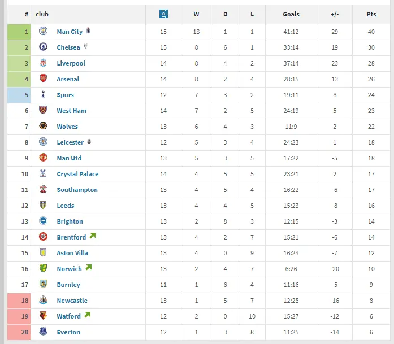The image size is (394, 344).
Task: Open the Everton team link
Action: [x=68, y=332]
